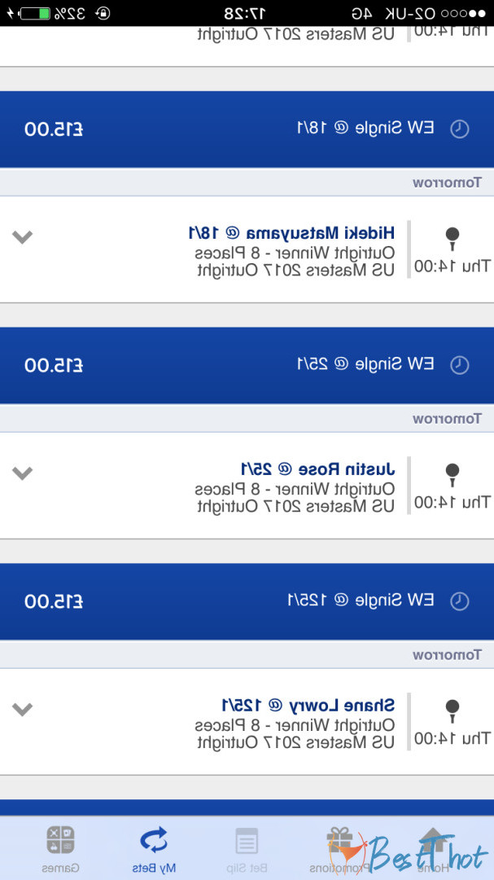The width and height of the screenshot is (494, 880).
Task: Tap the golf tee icon beside Justin Rose
Action: click(452, 474)
